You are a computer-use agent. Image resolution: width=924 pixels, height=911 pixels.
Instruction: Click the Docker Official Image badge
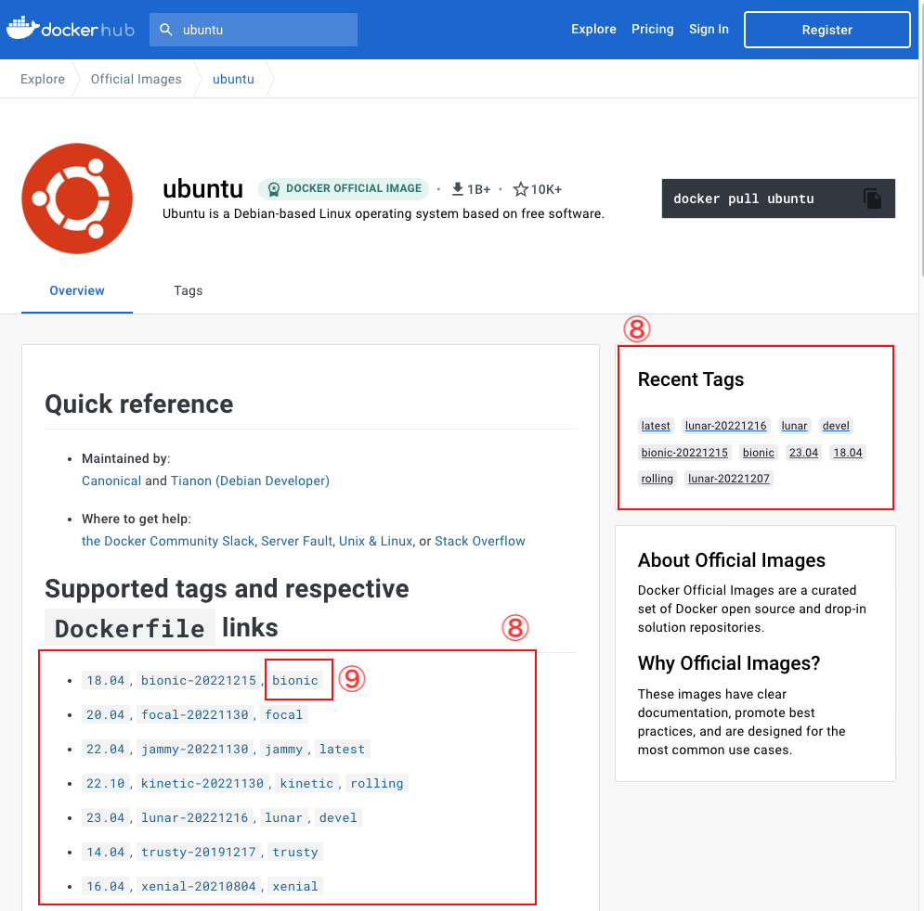[x=344, y=189]
